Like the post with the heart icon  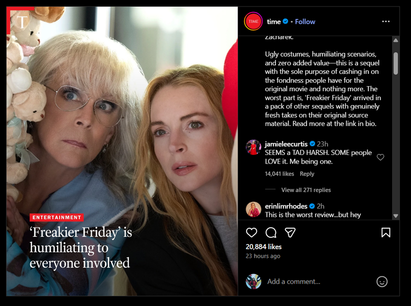pyautogui.click(x=252, y=233)
